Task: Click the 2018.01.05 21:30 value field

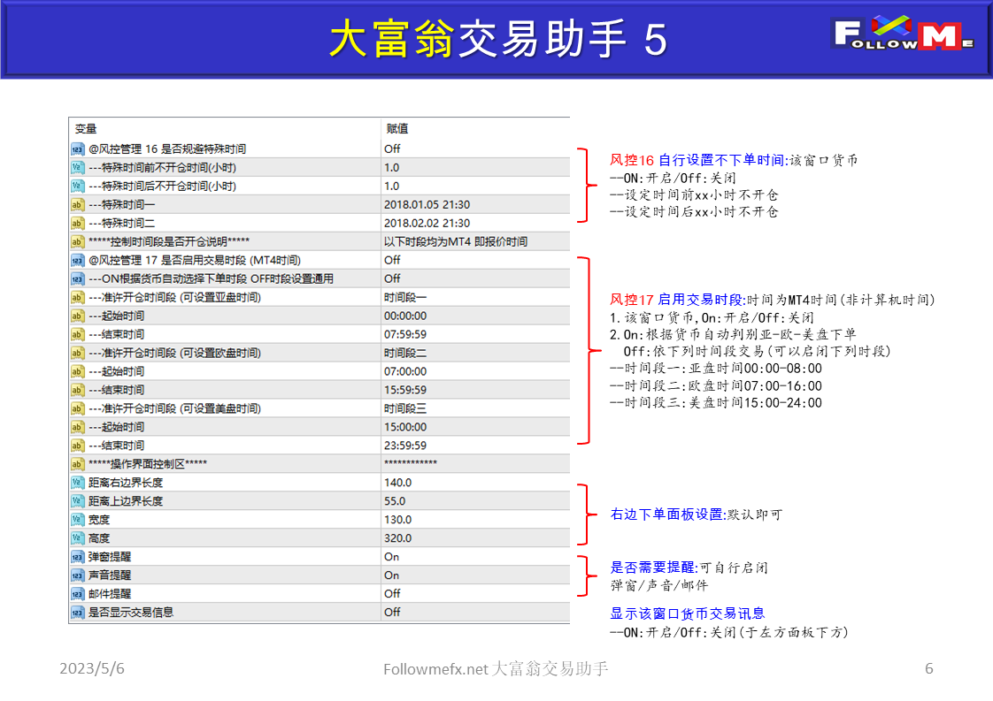Action: coord(425,204)
